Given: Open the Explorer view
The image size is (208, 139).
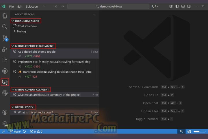Looking at the screenshot, I should tap(5, 16).
